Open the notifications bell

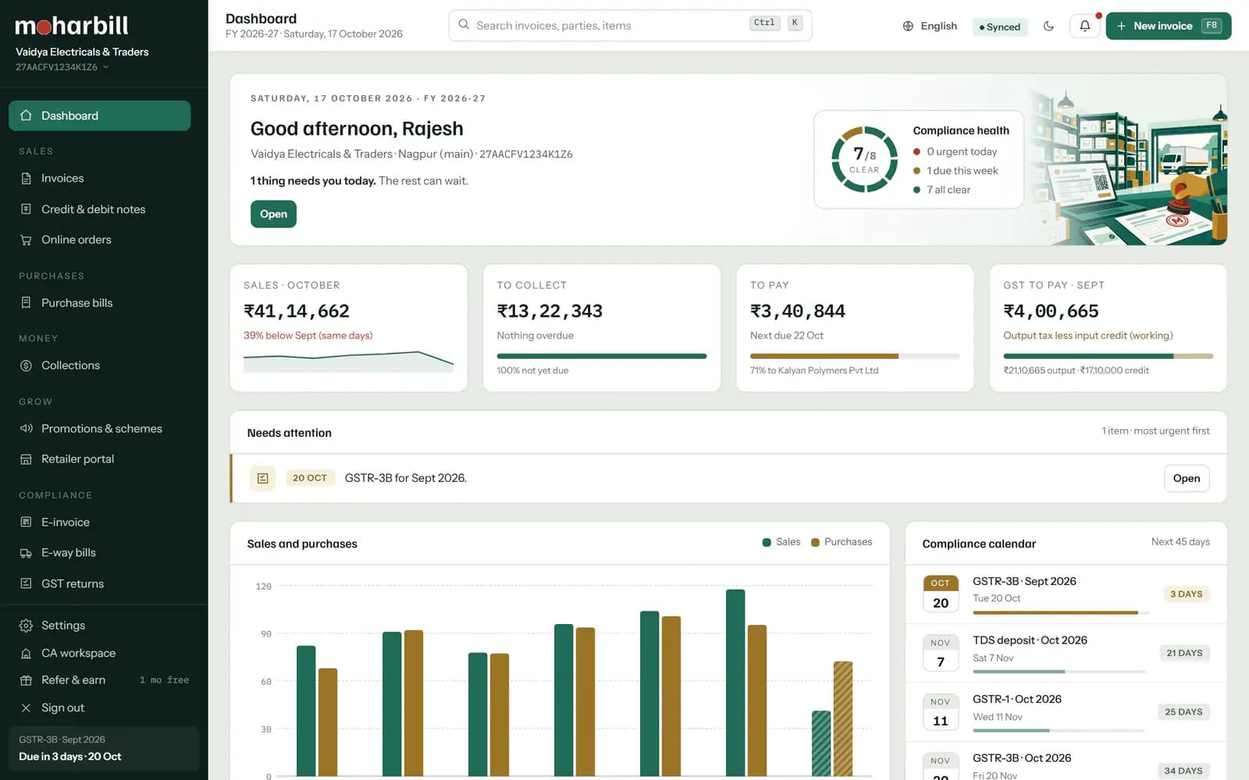[1084, 26]
